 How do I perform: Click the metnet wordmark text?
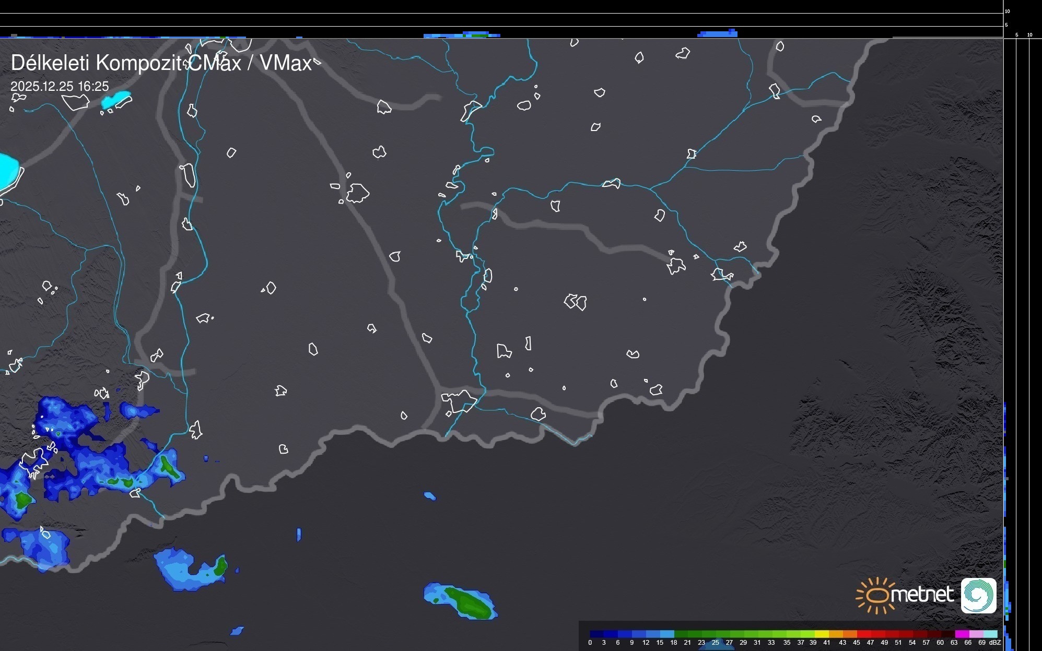click(x=922, y=595)
